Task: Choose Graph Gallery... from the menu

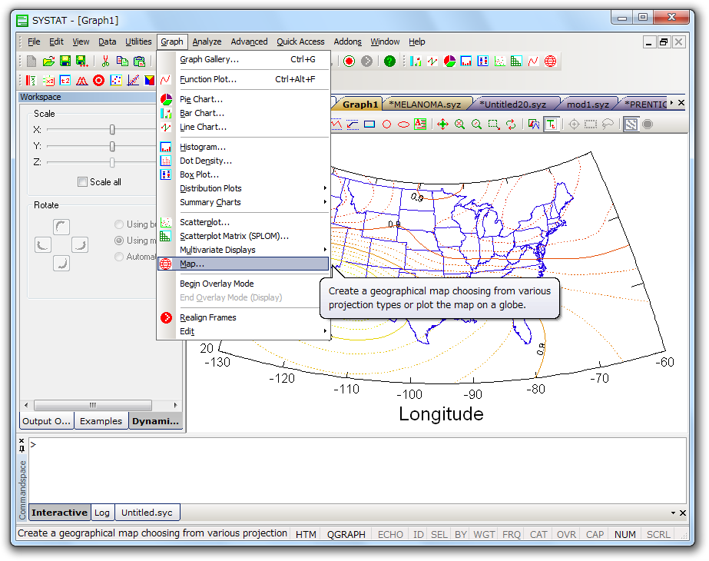Action: click(244, 59)
